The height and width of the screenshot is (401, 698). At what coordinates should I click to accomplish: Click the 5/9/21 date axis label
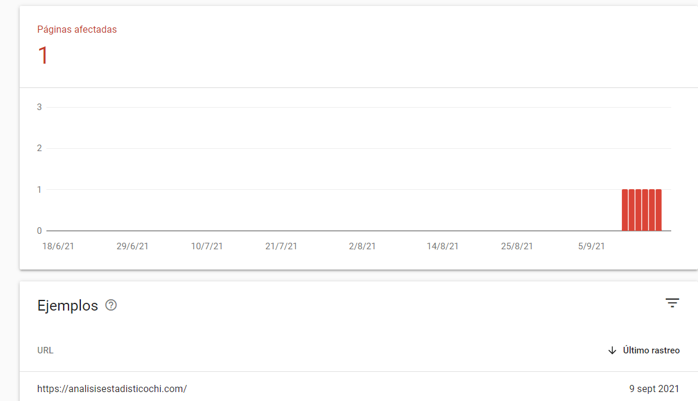591,246
